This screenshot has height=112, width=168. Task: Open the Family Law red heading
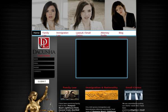[x=70, y=88]
